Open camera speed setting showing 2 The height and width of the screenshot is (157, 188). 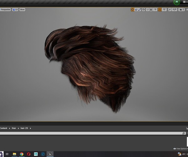[x=181, y=10]
